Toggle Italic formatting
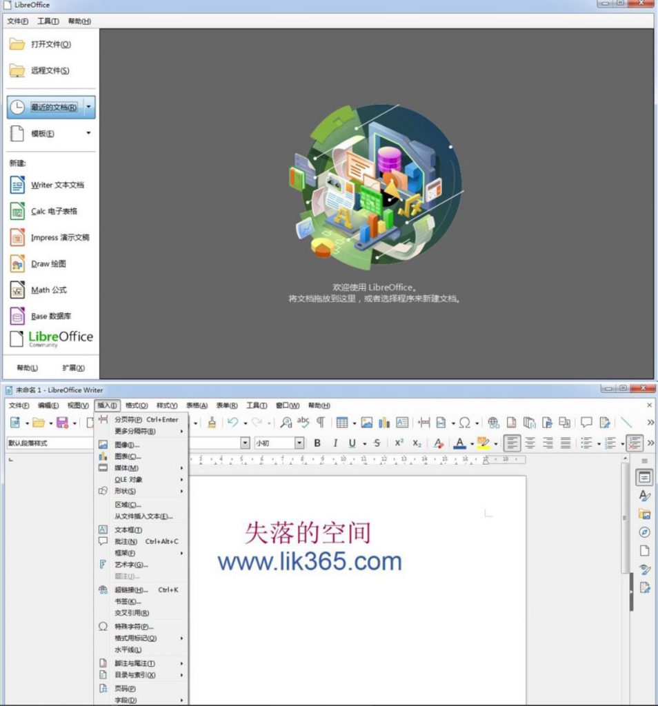This screenshot has width=658, height=706. (335, 443)
